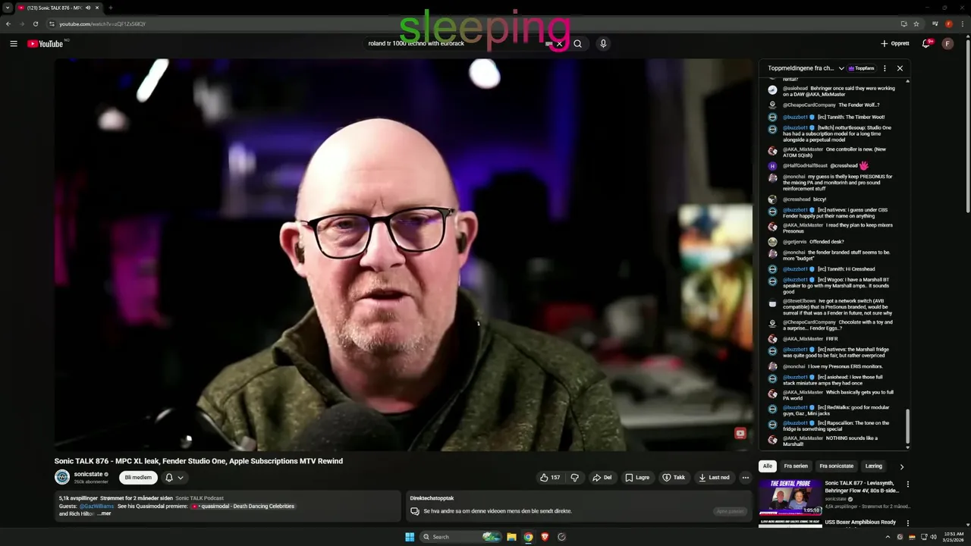Select the Fra sonicstate filter chip
Screen dimensions: 971x546
pyautogui.click(x=836, y=466)
